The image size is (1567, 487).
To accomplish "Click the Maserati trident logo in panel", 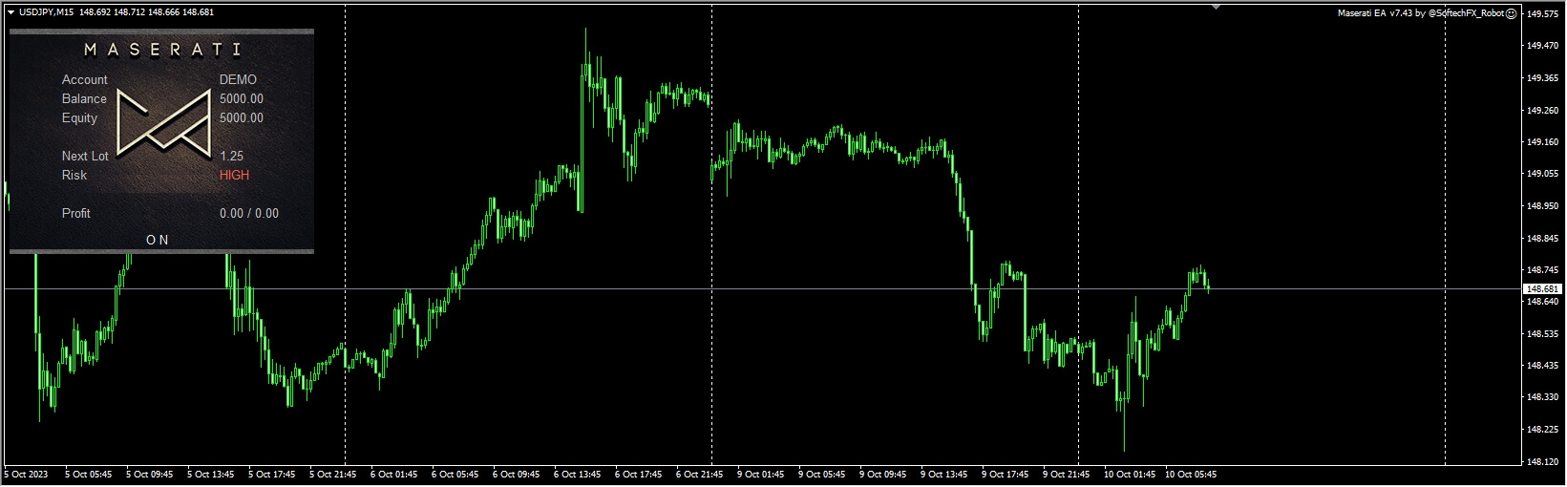I will 164,123.
